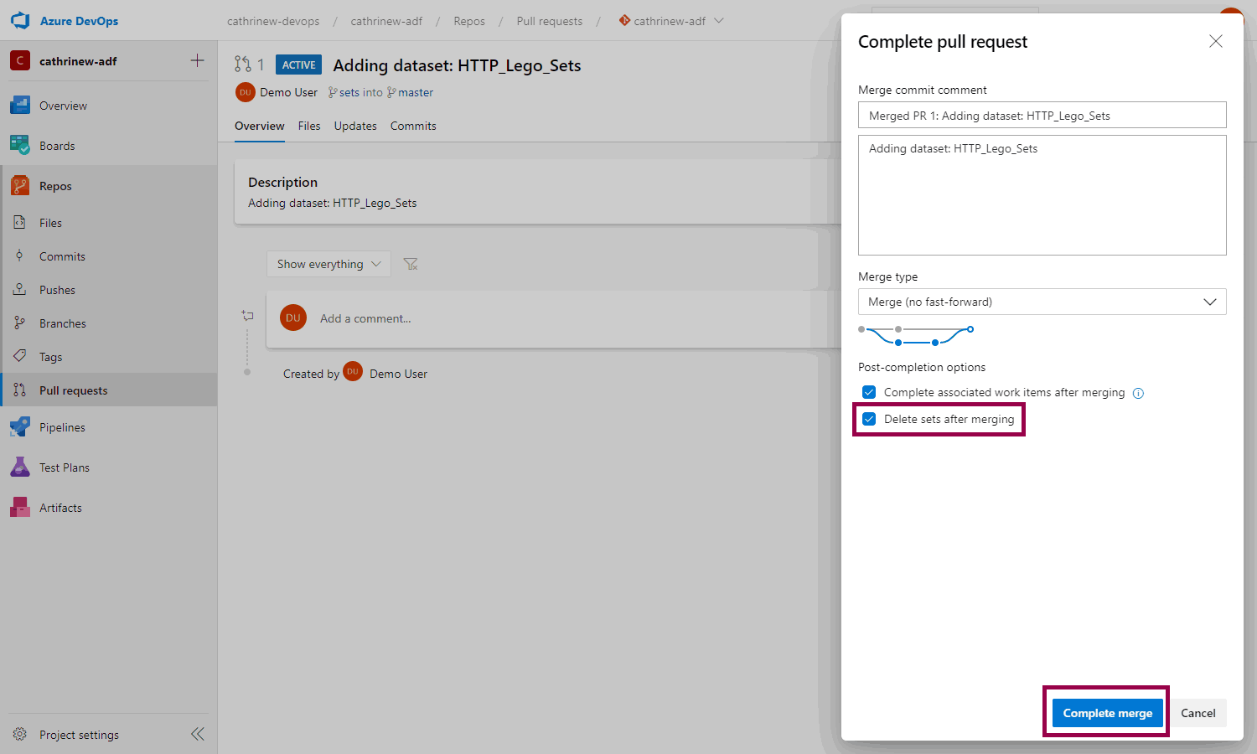Open Test Plans flask icon
Image resolution: width=1257 pixels, height=754 pixels.
pos(20,467)
